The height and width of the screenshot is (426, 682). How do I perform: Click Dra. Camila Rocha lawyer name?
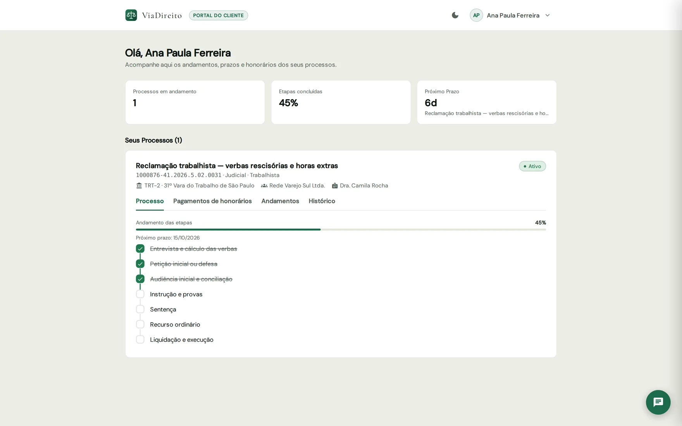coord(364,186)
